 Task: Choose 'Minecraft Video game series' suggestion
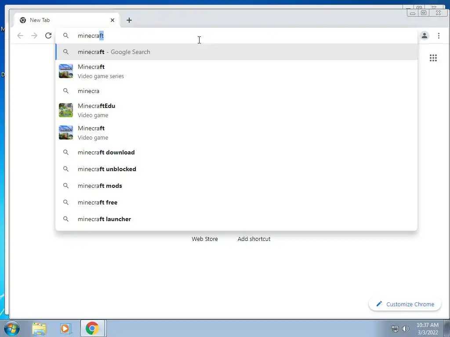[236, 71]
